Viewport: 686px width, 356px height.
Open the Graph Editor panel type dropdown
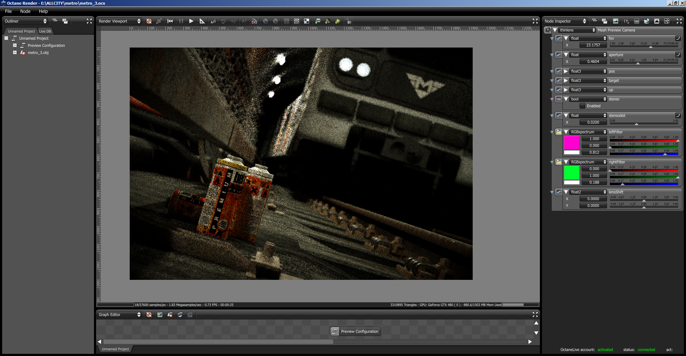point(120,315)
